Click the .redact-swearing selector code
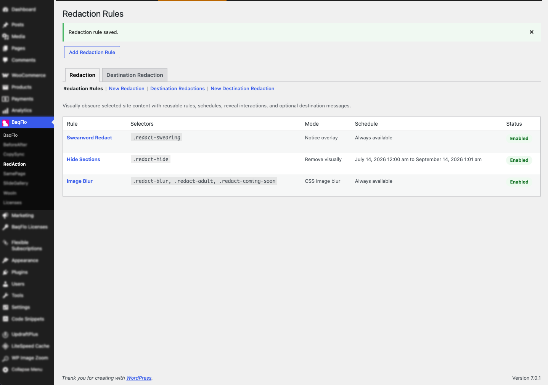 pyautogui.click(x=156, y=137)
